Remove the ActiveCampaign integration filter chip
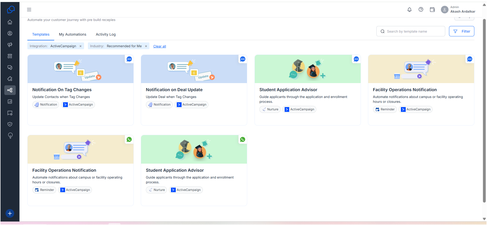This screenshot has width=487, height=225. click(81, 46)
